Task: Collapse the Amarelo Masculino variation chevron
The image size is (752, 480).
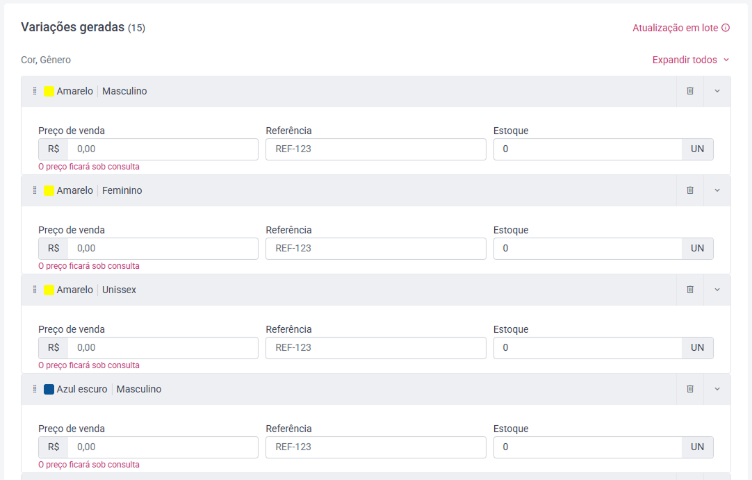Action: 717,91
